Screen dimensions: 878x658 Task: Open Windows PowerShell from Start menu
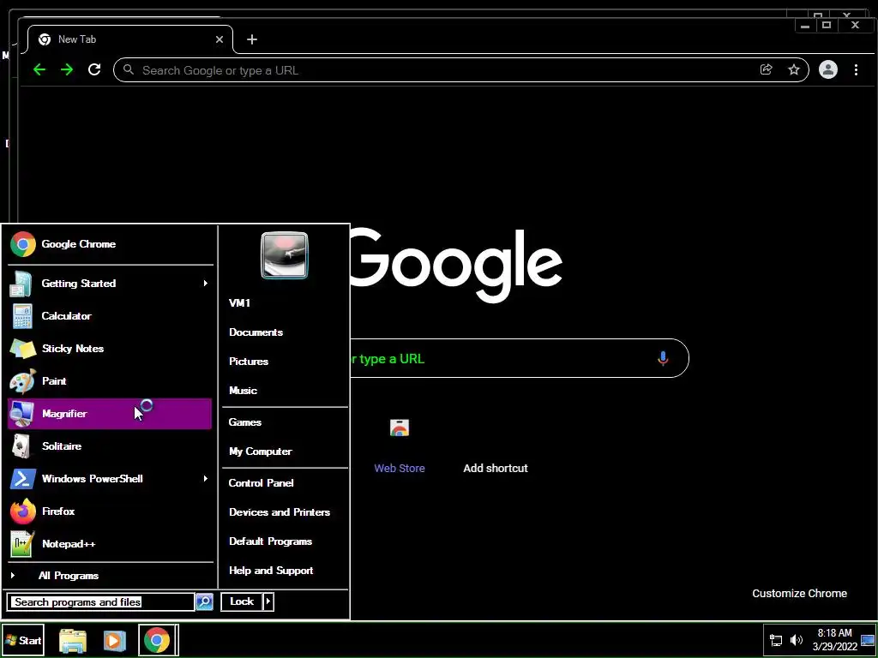click(x=110, y=478)
